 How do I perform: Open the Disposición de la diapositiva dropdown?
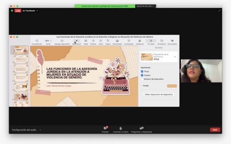[175, 57]
